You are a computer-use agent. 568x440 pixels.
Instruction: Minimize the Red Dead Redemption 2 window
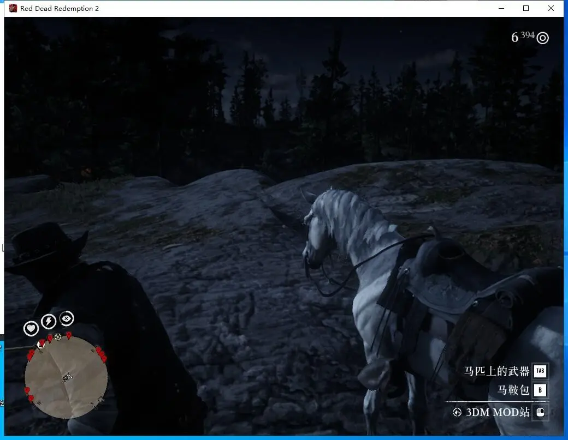pos(501,8)
